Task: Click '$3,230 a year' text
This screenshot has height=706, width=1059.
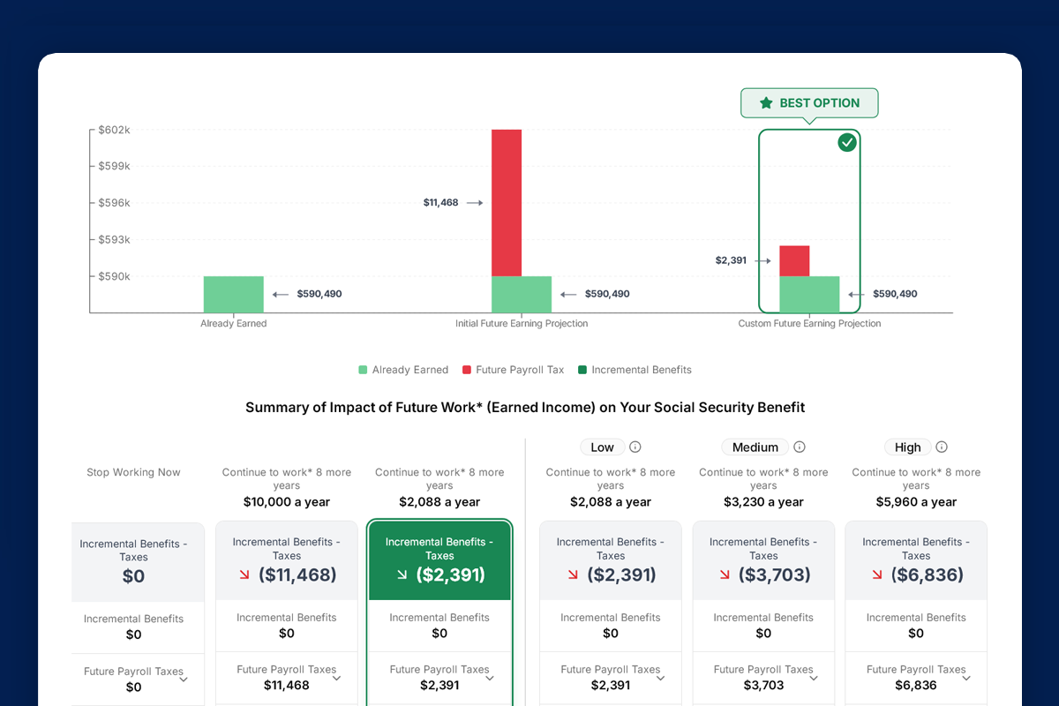Action: pyautogui.click(x=763, y=502)
